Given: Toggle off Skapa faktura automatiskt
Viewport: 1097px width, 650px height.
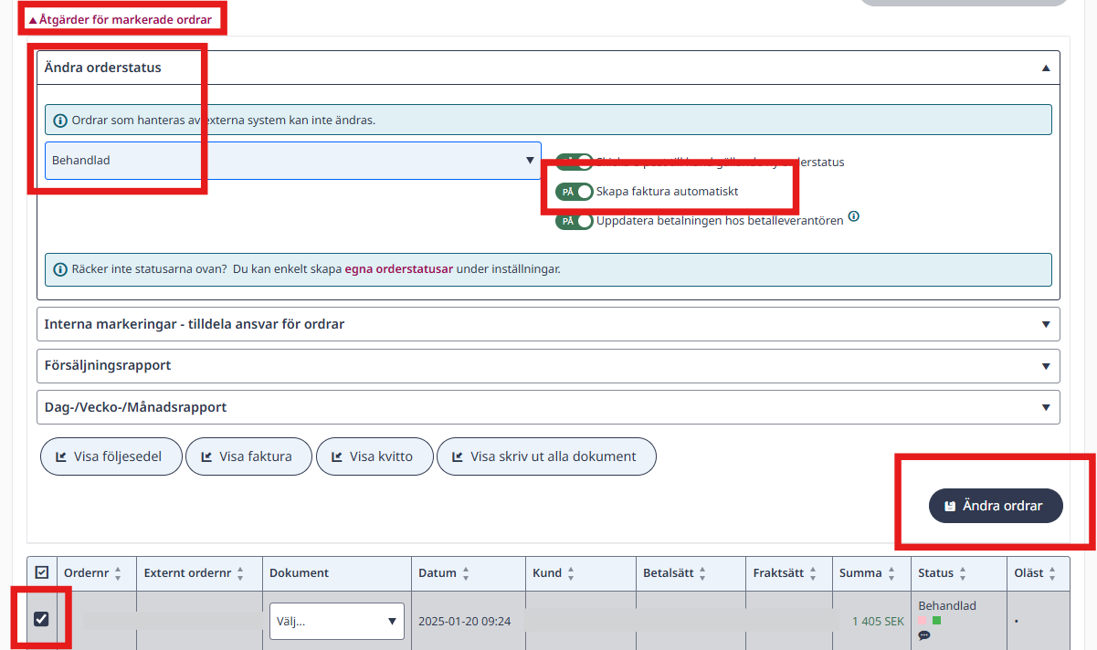Looking at the screenshot, I should point(575,192).
